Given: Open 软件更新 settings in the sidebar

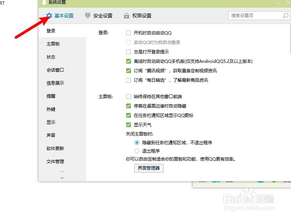Looking at the screenshot, I should tap(62, 149).
